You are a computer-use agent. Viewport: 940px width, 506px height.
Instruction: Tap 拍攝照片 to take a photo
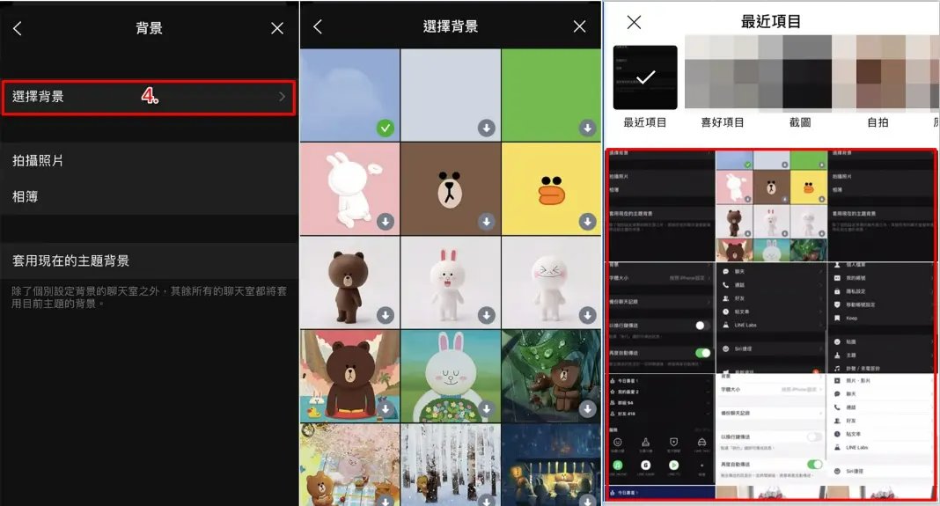(38, 161)
